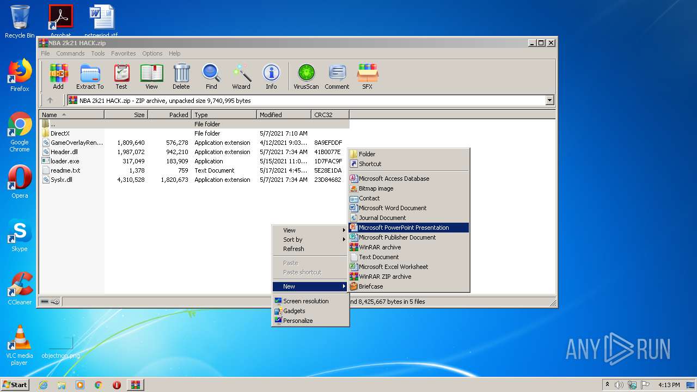Open the Favorites menu
697x392 pixels.
(124, 53)
